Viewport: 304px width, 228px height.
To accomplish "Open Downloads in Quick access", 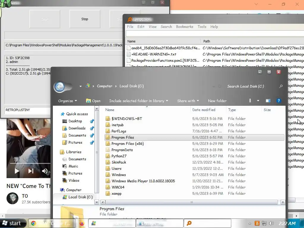I will (x=77, y=128).
